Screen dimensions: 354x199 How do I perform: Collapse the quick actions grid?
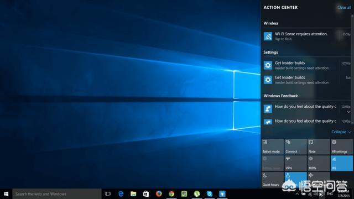click(x=341, y=132)
